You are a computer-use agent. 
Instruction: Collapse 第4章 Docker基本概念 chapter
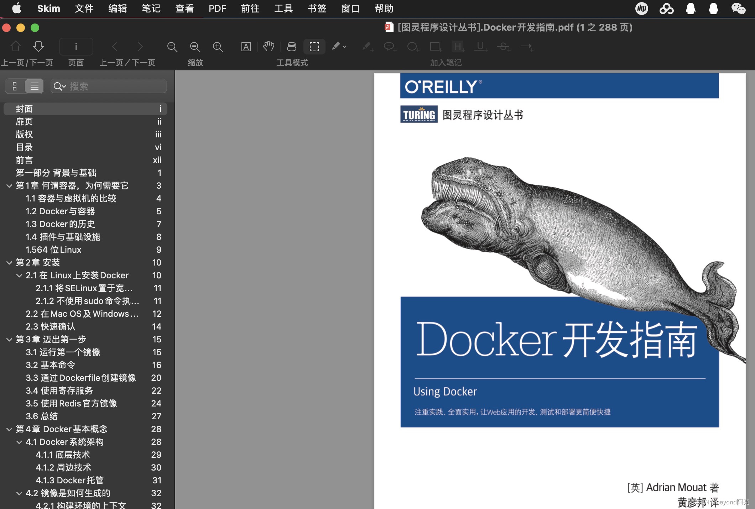click(9, 429)
